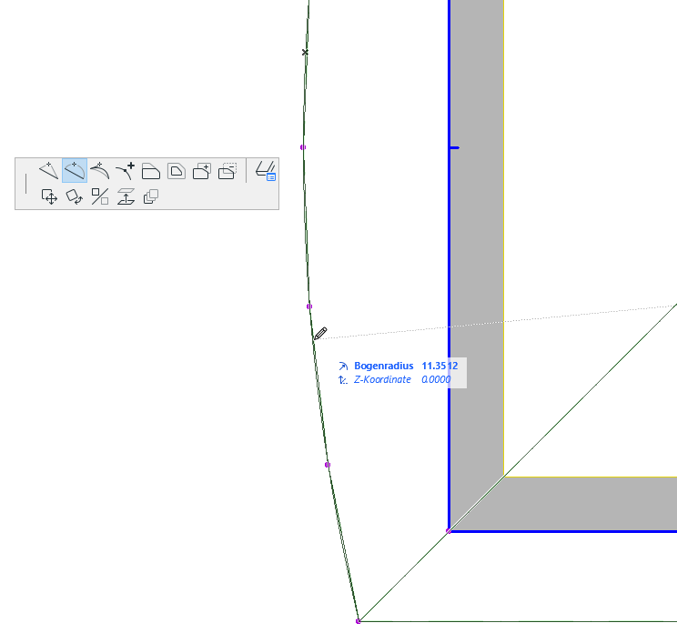Click the magenta hotspot at blue wall corner
This screenshot has width=677, height=633.
(x=449, y=531)
